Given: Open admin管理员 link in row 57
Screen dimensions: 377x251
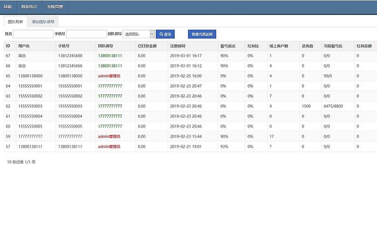Looking at the screenshot, I should pos(109,146).
